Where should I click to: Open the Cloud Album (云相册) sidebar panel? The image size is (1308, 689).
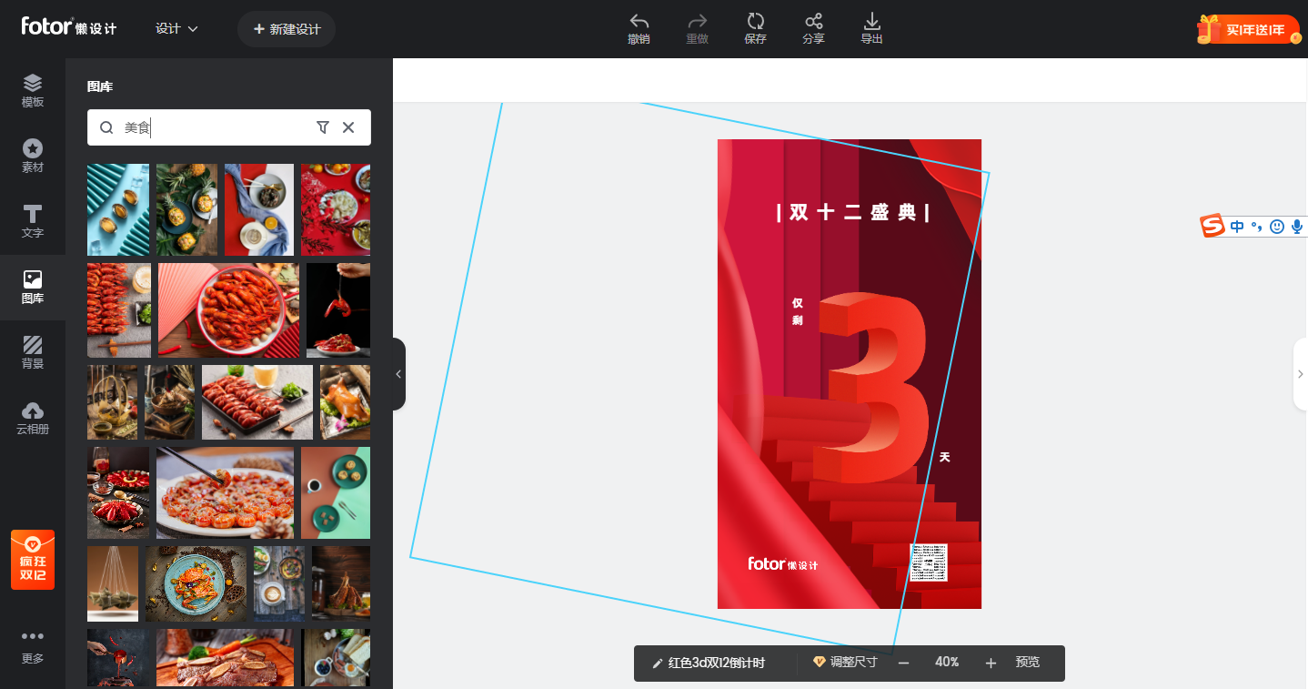[33, 418]
